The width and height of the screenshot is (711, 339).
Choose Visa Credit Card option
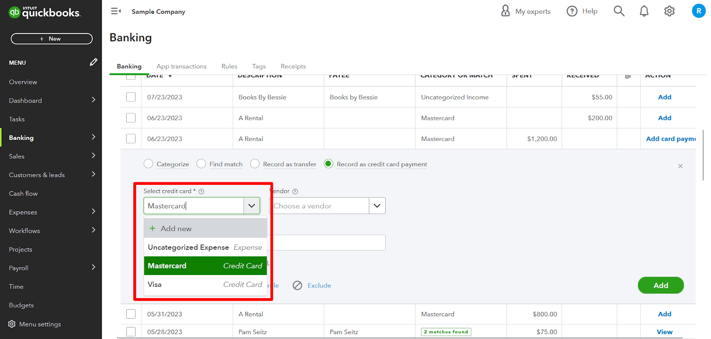tap(205, 284)
